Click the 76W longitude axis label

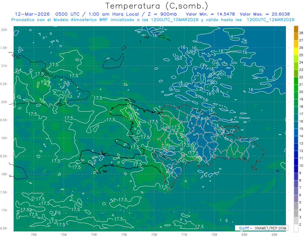33,235
